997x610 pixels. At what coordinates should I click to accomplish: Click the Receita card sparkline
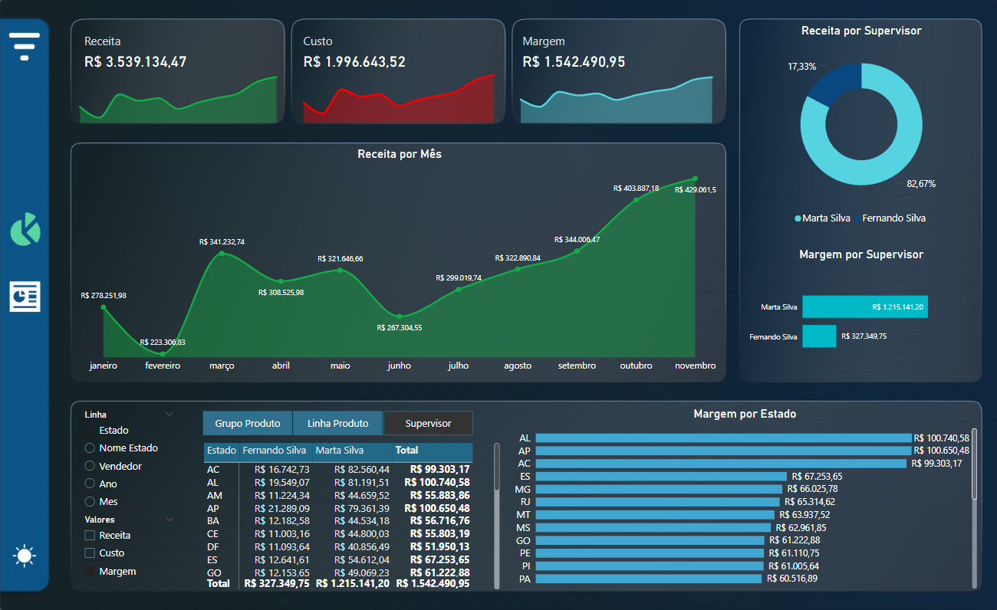pyautogui.click(x=179, y=100)
